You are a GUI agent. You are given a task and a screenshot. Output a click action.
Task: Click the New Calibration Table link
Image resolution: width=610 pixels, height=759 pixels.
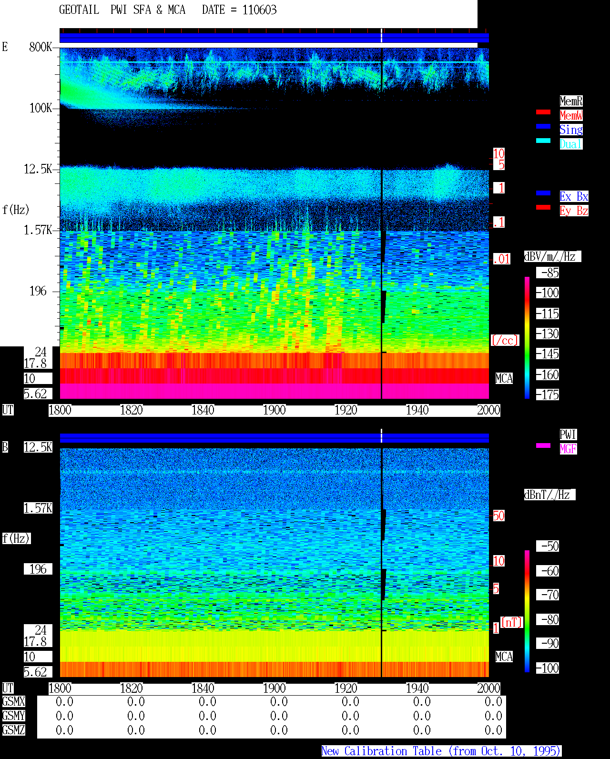pos(441,751)
